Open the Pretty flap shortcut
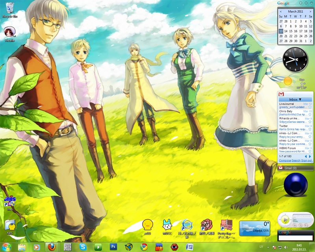This screenshot has width=315, height=252. click(226, 229)
